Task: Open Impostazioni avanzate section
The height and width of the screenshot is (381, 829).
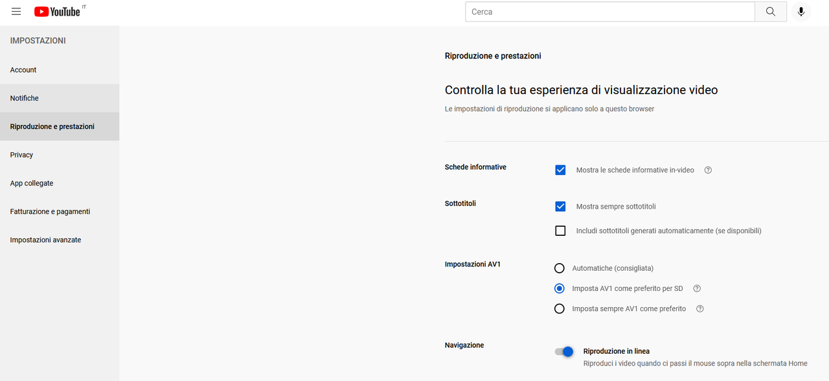Action: coord(60,240)
